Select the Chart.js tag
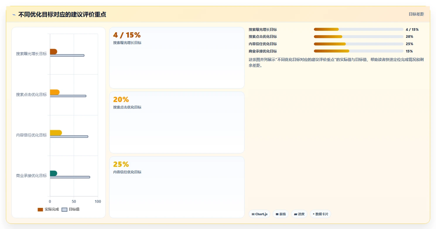The width and height of the screenshot is (436, 229). pyautogui.click(x=259, y=214)
